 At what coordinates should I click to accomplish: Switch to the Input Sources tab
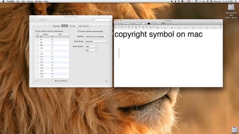pyautogui.click(x=84, y=26)
